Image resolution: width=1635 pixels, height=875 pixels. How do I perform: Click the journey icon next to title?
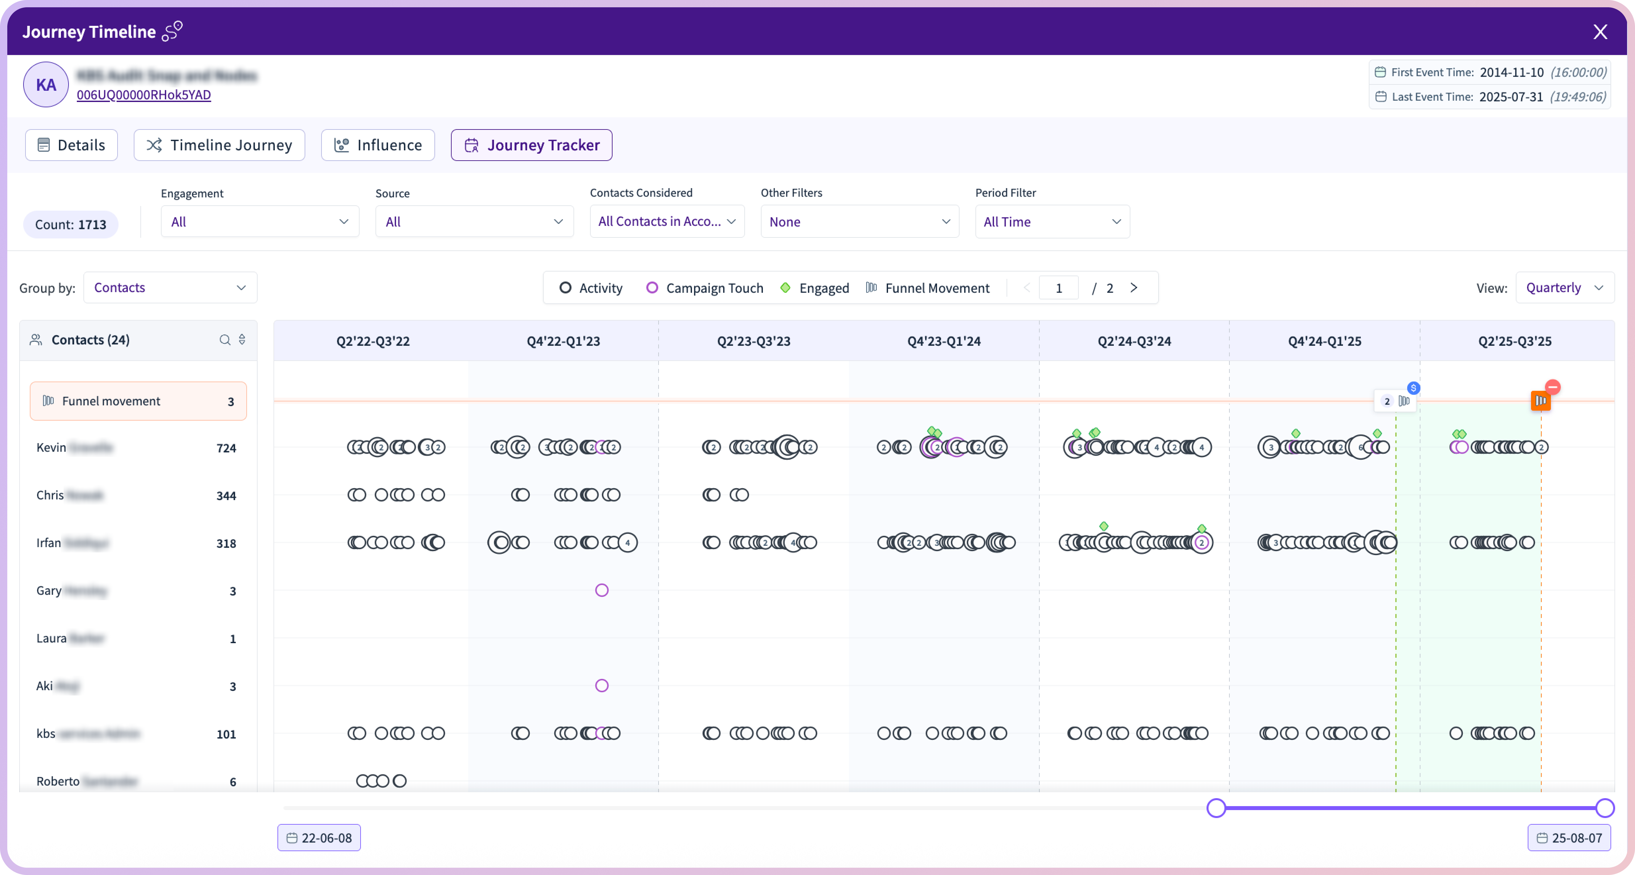pos(172,31)
